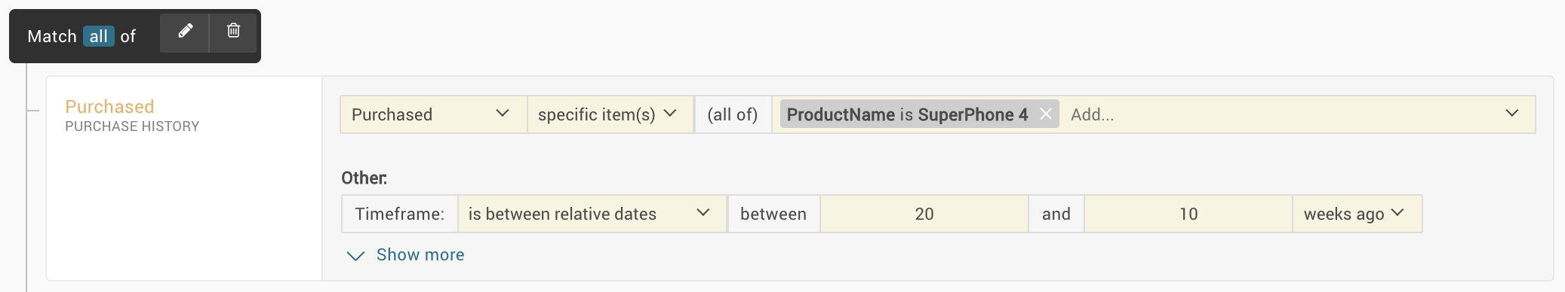Change the 'weeks ago' unit dropdown
The width and height of the screenshot is (1565, 292).
pos(1357,214)
